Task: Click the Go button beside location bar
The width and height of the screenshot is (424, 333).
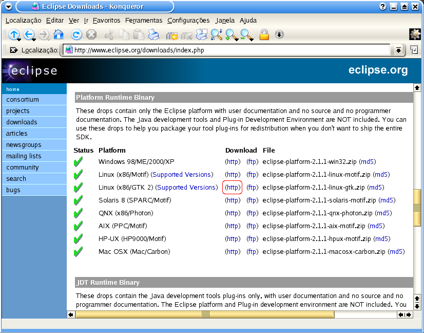Action: point(414,50)
